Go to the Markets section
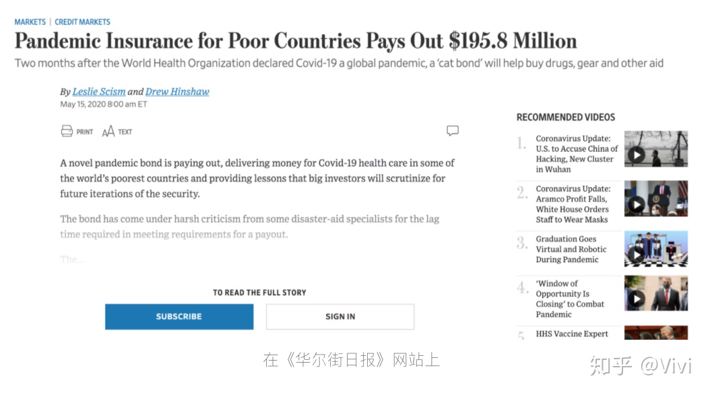The image size is (710, 395). coord(30,22)
